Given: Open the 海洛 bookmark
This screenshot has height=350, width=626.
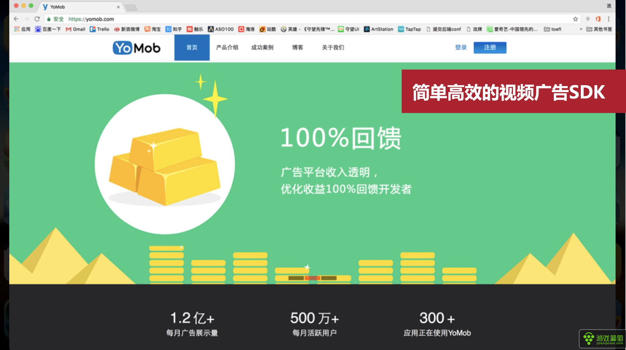Looking at the screenshot, I should click(x=246, y=29).
